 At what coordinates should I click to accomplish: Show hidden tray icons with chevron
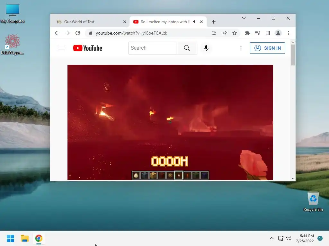click(x=272, y=238)
